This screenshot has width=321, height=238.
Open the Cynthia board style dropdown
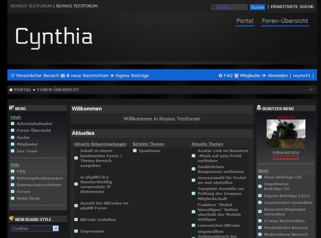34,228
